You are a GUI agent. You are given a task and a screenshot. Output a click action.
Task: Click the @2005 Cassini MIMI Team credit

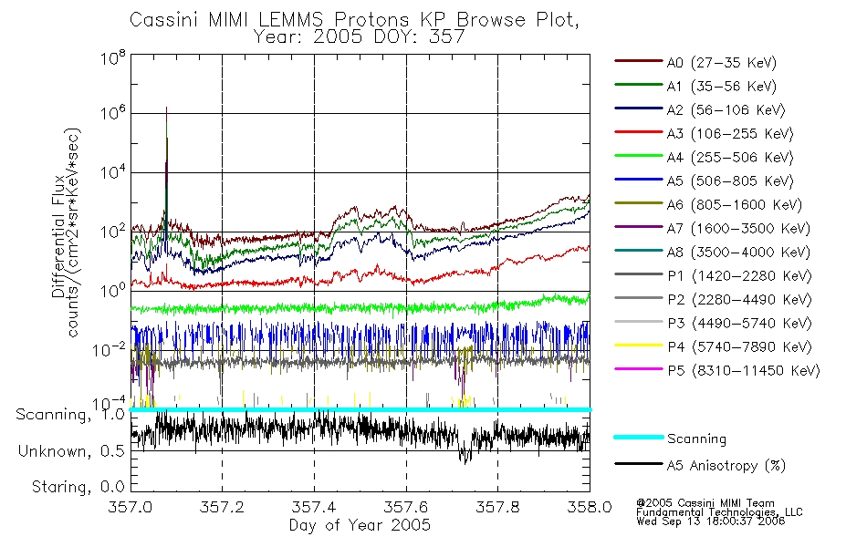click(x=705, y=503)
